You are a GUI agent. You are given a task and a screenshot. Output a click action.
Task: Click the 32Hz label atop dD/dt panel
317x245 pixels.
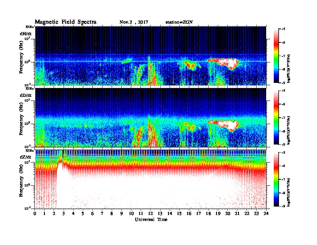[29, 88]
